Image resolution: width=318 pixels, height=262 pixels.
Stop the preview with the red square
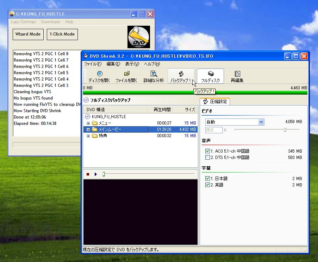pyautogui.click(x=88, y=174)
